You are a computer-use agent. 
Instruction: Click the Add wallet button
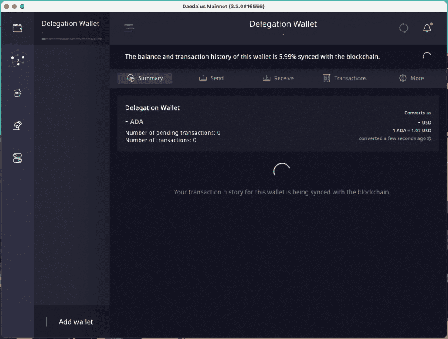(71, 322)
